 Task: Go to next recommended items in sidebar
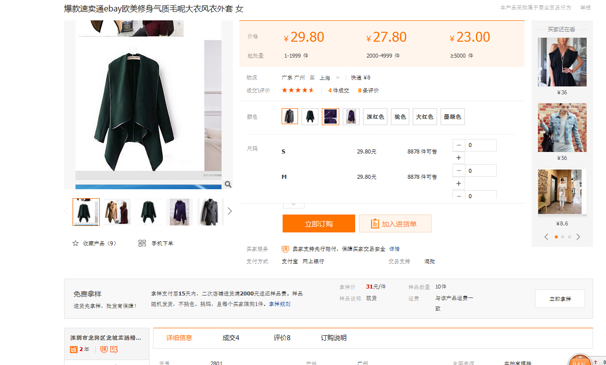coord(578,237)
